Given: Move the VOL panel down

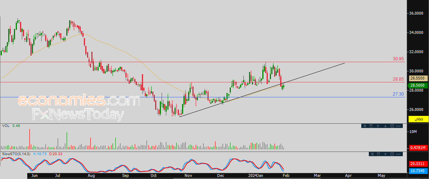Looking at the screenshot, I should click(x=386, y=126).
